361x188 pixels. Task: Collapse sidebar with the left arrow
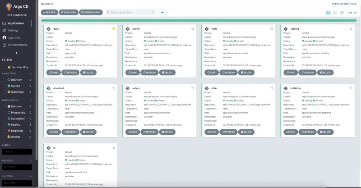click(17, 53)
